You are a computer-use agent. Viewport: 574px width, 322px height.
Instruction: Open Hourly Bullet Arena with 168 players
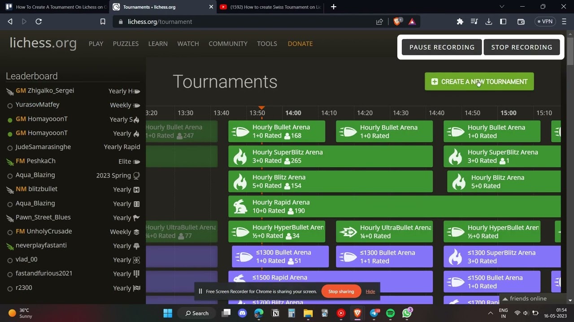tap(277, 131)
